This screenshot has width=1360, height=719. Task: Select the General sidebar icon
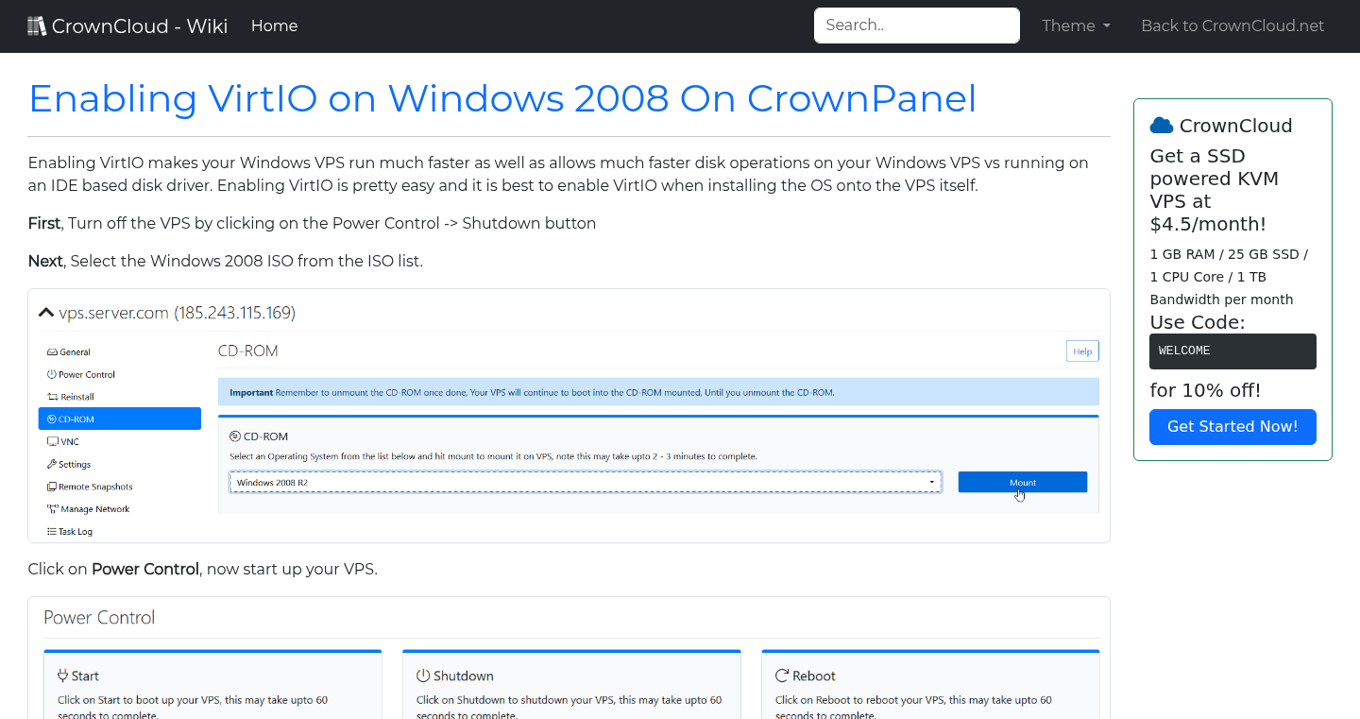[x=53, y=351]
